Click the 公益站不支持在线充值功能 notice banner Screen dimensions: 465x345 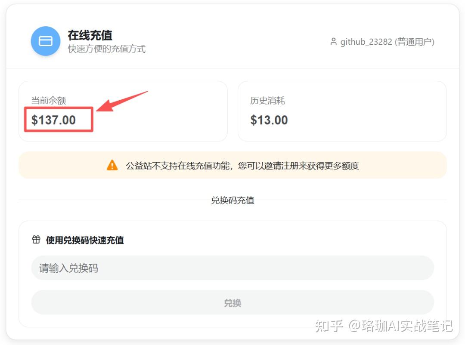pos(232,165)
